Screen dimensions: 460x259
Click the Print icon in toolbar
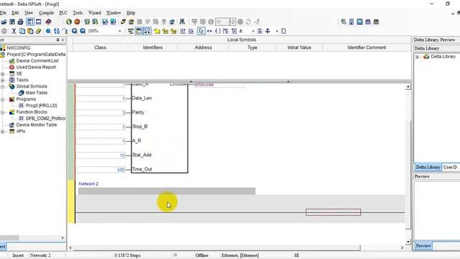coord(20,22)
